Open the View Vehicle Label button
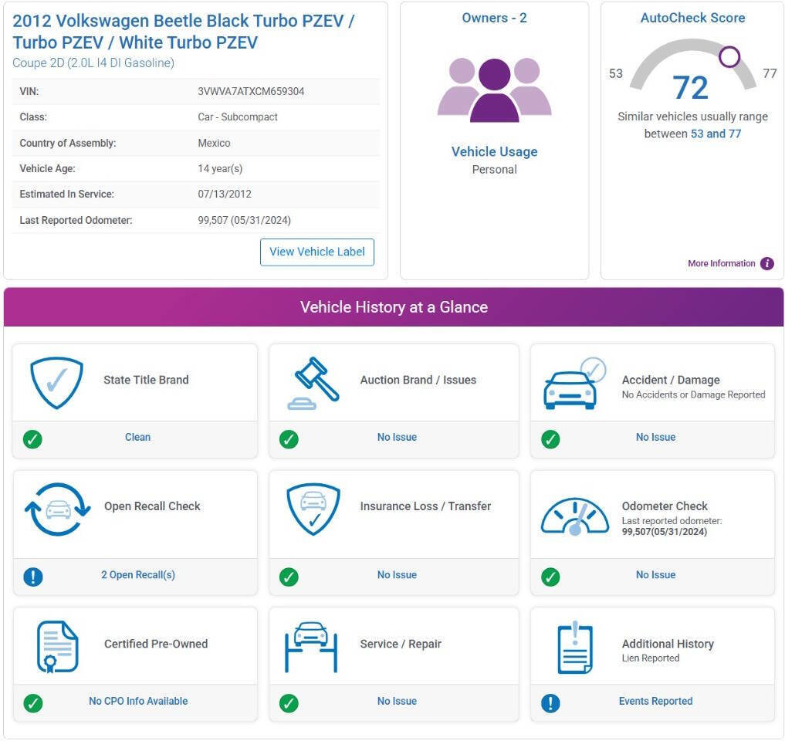785x741 pixels. tap(317, 252)
